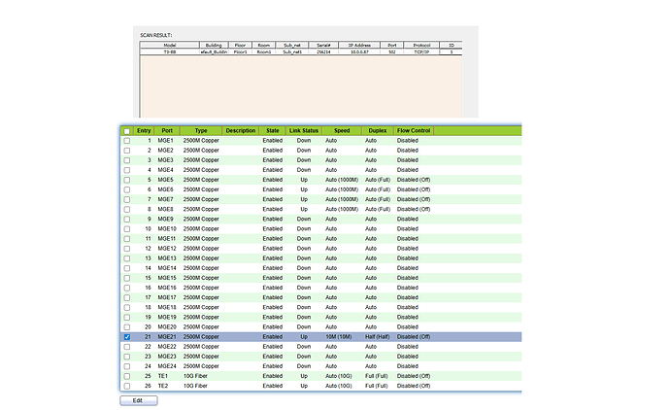Image resolution: width=670 pixels, height=410 pixels.
Task: Click the Speed column header
Action: [x=342, y=130]
